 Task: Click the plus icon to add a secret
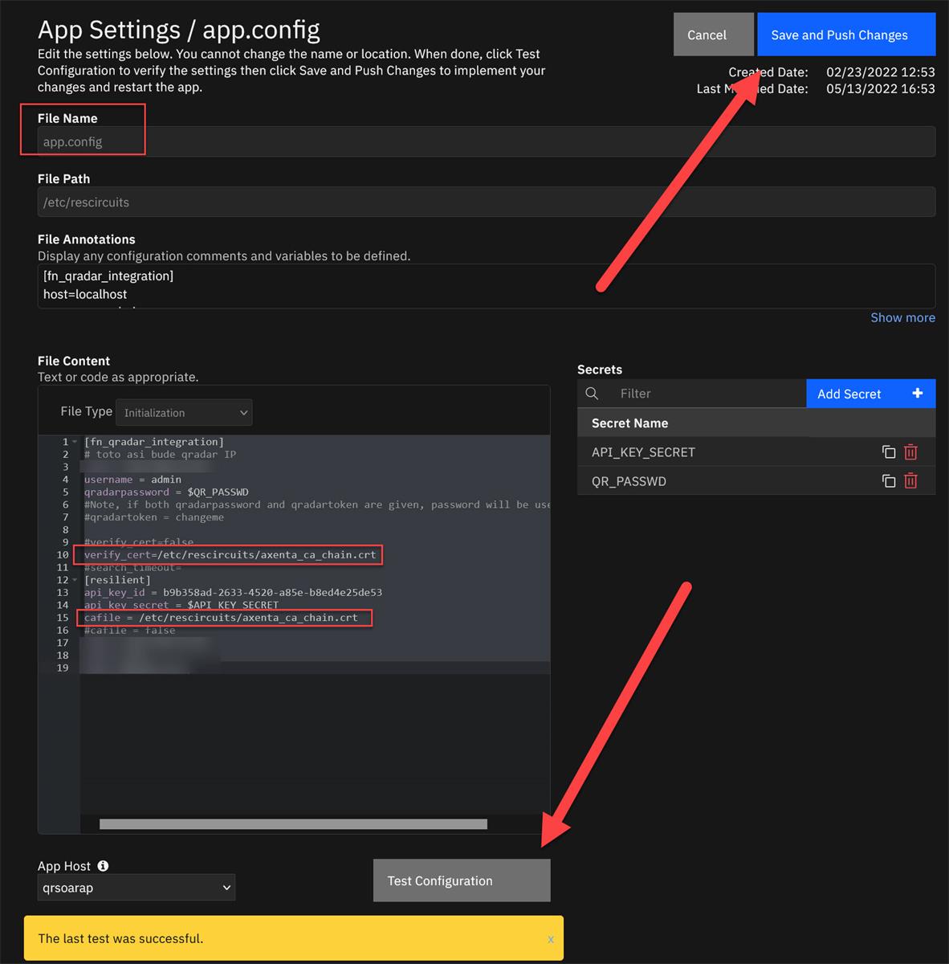917,394
